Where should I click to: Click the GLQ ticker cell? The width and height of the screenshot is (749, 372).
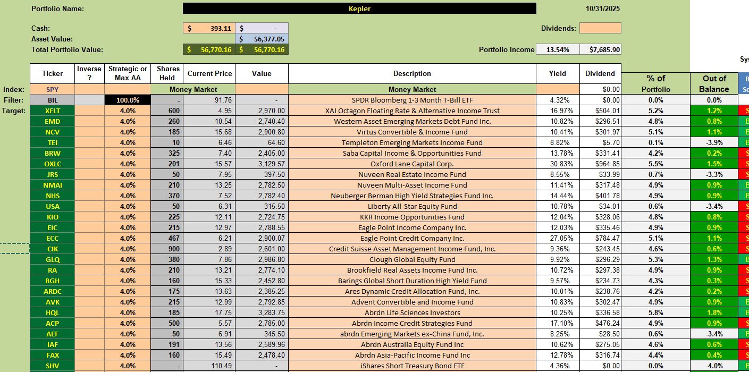[x=52, y=259]
